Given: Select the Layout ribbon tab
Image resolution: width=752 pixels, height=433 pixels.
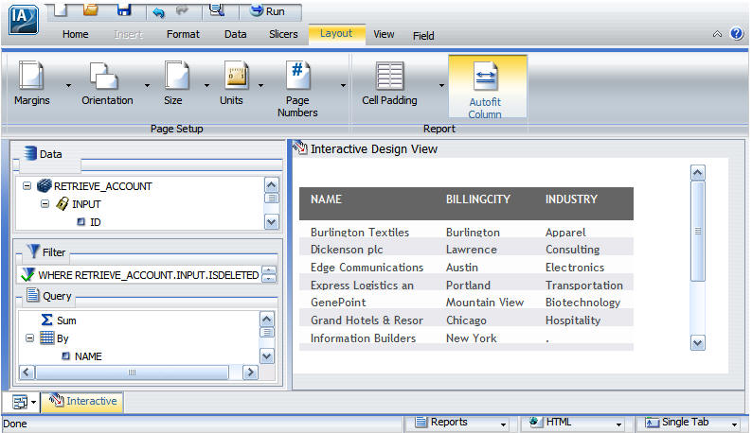Looking at the screenshot, I should click(336, 33).
